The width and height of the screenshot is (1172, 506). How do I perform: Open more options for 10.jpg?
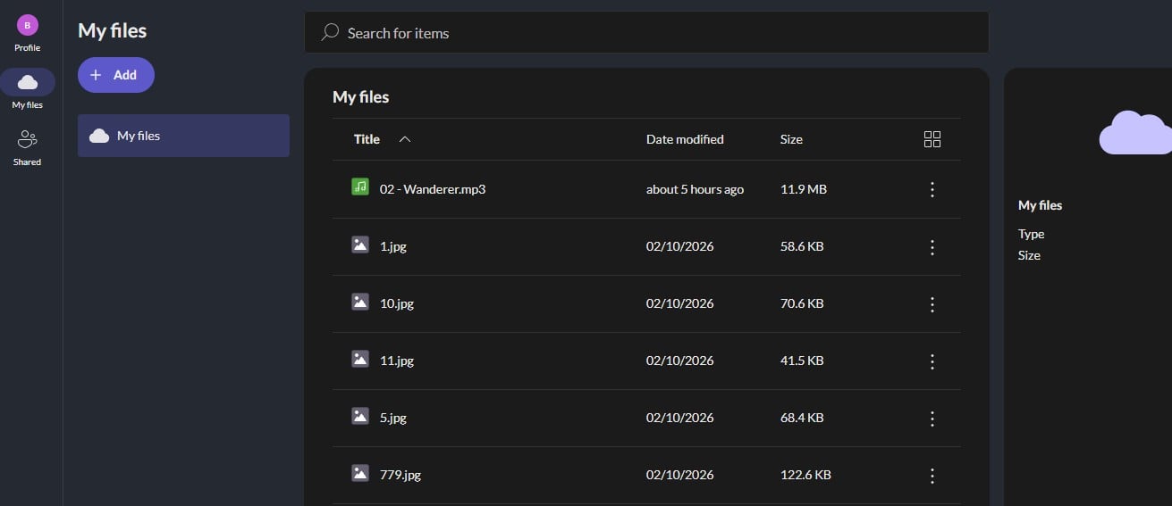point(932,303)
